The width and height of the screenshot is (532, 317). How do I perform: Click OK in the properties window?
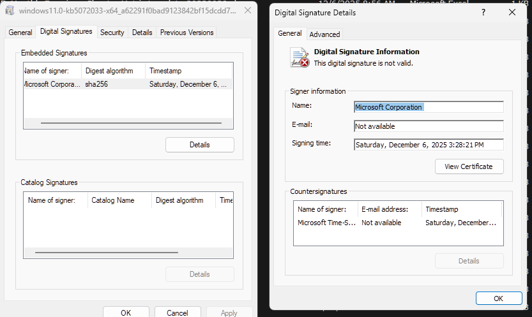pyautogui.click(x=126, y=313)
